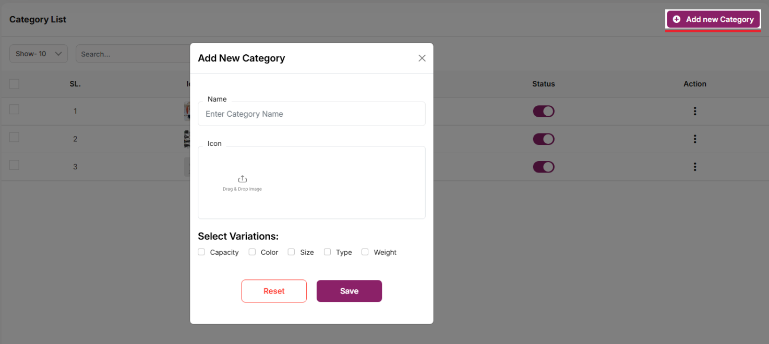Select all rows with header checkbox

[14, 84]
